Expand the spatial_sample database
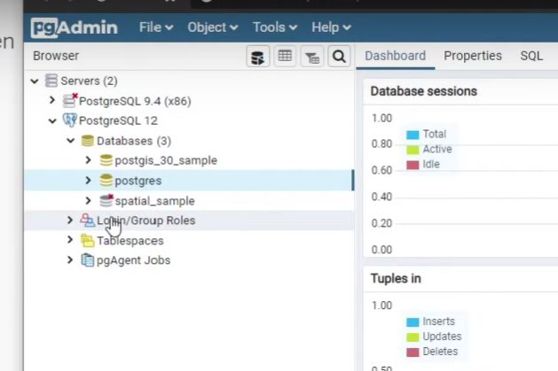The height and width of the screenshot is (371, 558). pos(88,201)
